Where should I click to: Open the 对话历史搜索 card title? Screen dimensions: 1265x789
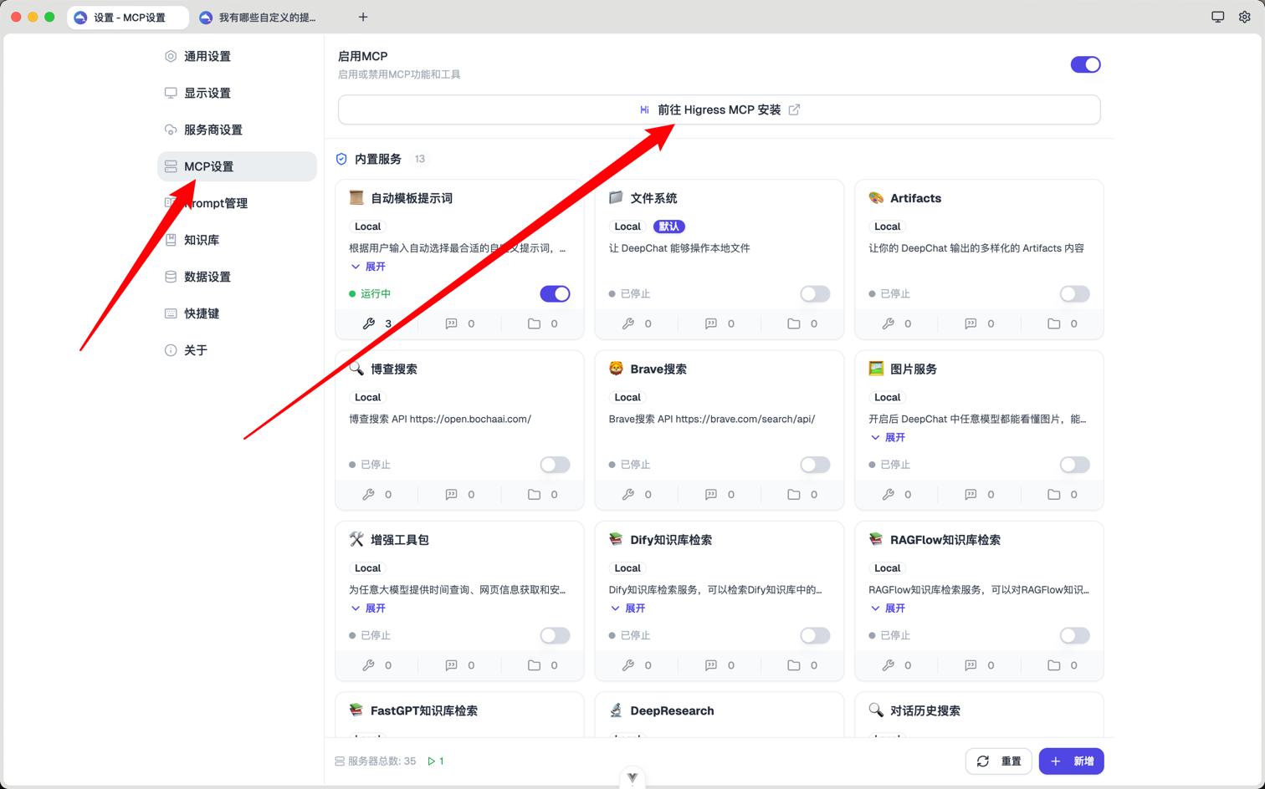click(925, 710)
